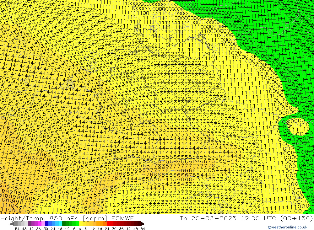This screenshot has height=230, width=314.
Task: Click the dark purple swatch at legend value -42
Action: [30, 224]
